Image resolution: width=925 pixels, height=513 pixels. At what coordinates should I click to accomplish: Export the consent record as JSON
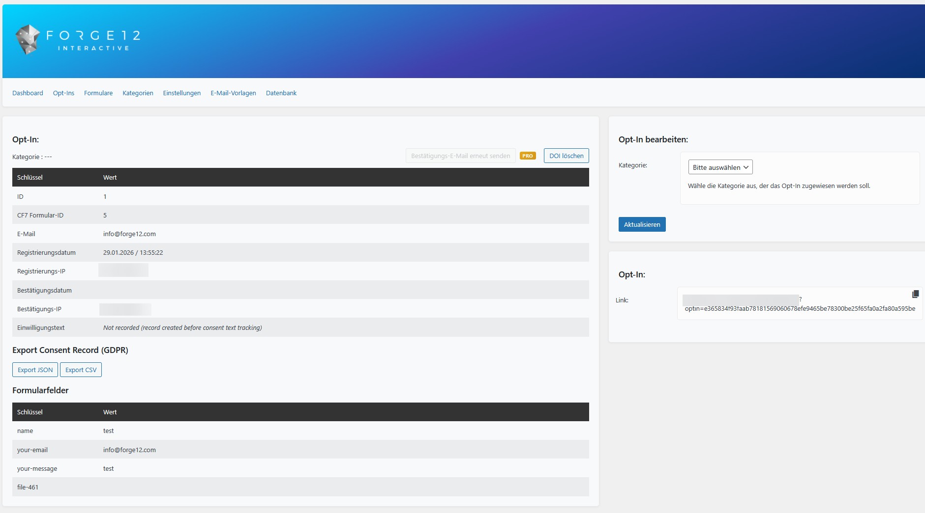[x=35, y=370]
